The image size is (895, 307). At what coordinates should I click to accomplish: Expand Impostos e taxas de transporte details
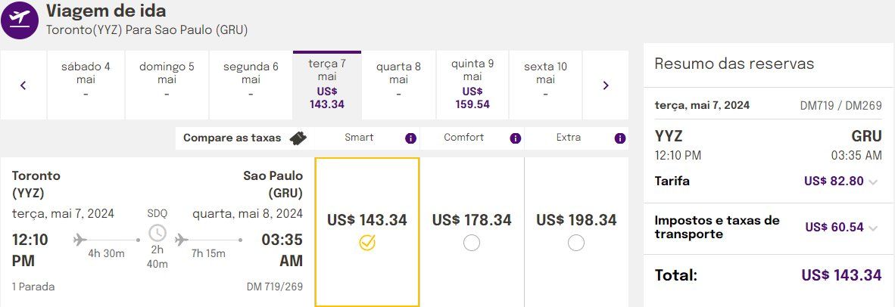click(873, 228)
